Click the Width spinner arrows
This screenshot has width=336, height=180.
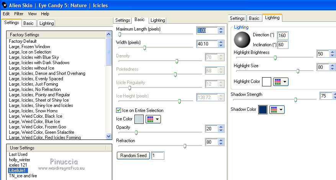click(221, 44)
